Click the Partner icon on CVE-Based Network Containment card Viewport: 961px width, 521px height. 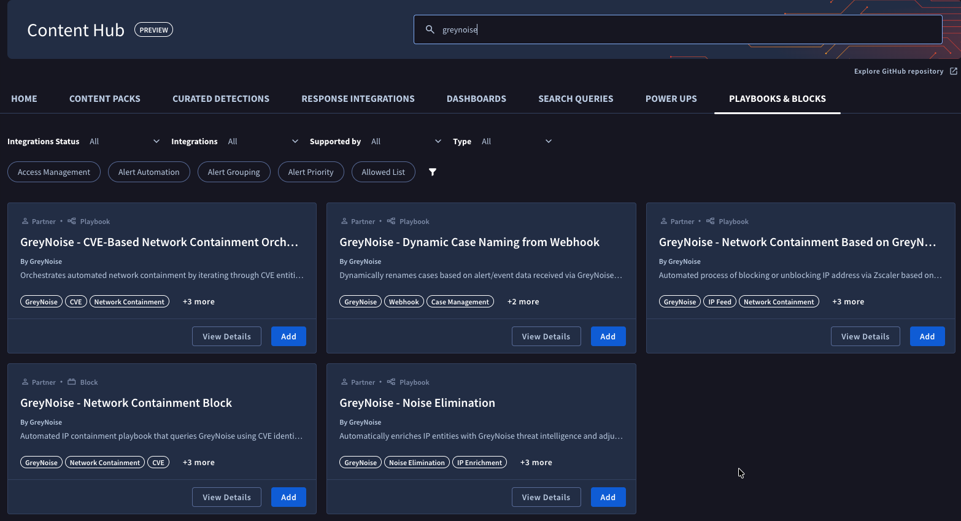(25, 221)
